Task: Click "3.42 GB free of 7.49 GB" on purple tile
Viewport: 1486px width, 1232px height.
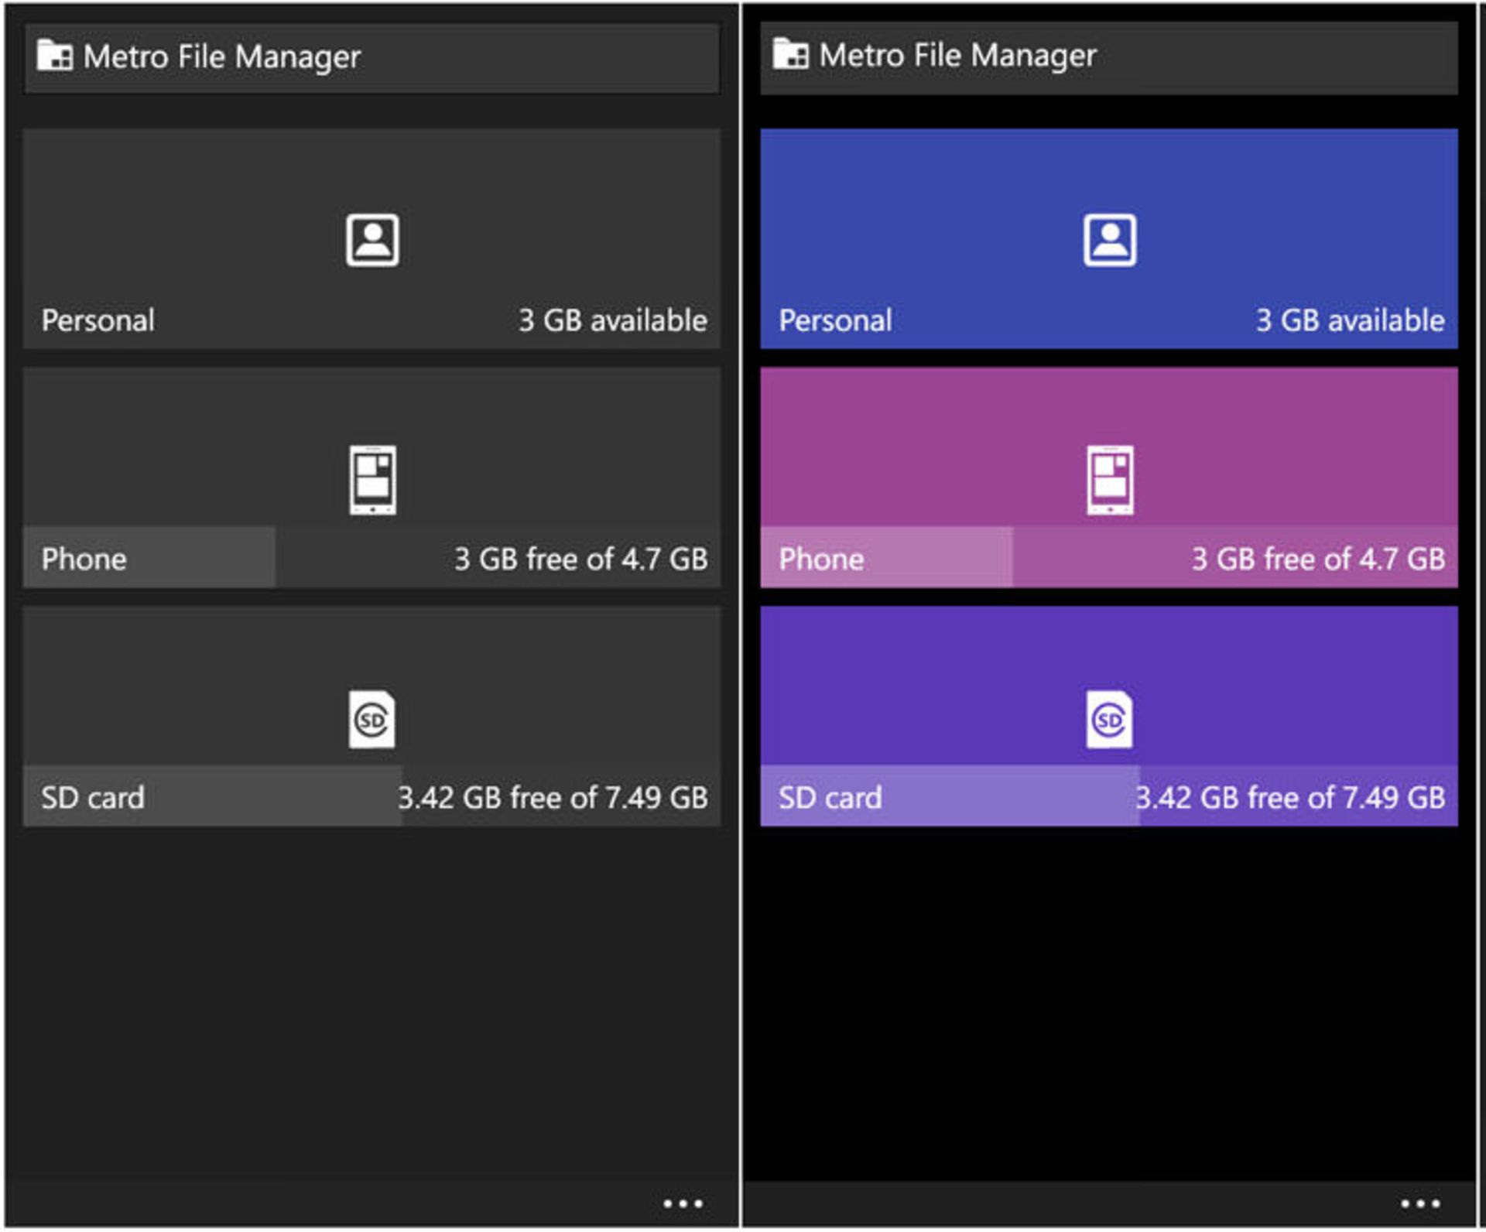Action: pos(1291,797)
